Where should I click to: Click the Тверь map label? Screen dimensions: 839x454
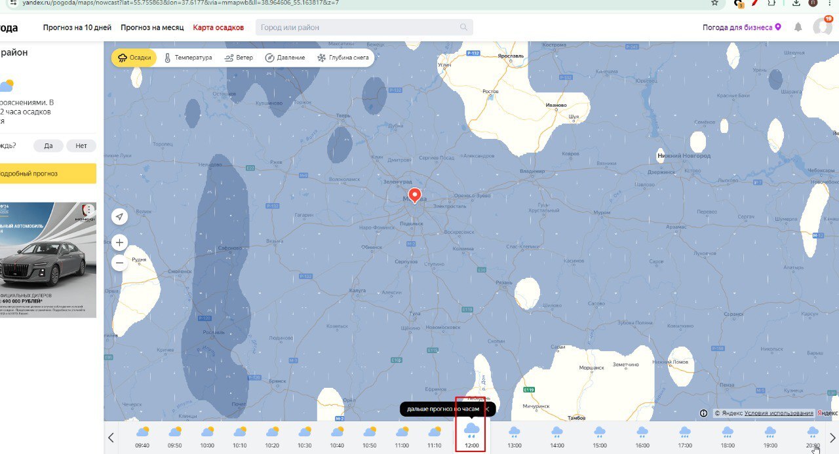click(343, 115)
